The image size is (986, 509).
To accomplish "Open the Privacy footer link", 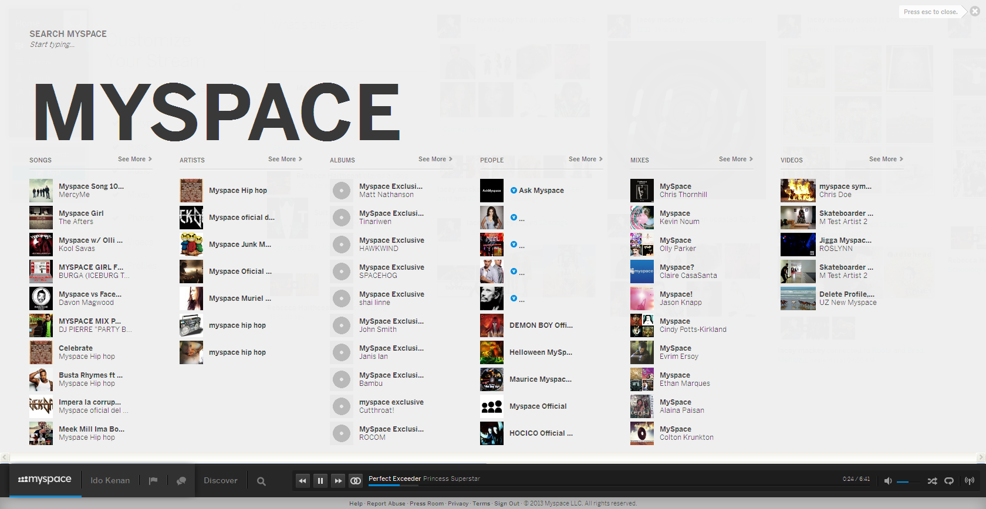I will click(458, 503).
